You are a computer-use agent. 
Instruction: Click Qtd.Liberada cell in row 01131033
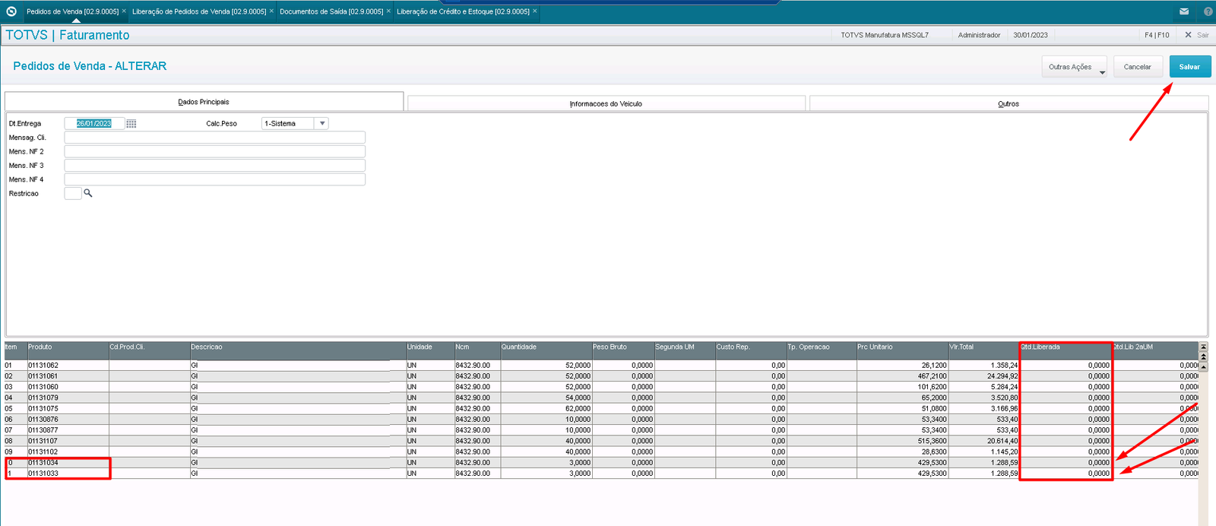pos(1065,473)
